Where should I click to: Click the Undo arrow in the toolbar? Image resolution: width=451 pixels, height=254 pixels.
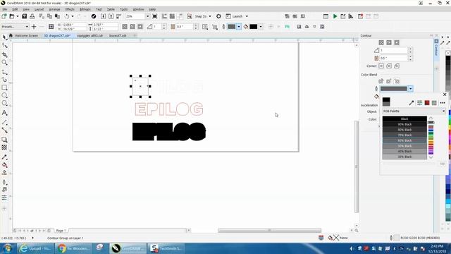[67, 16]
